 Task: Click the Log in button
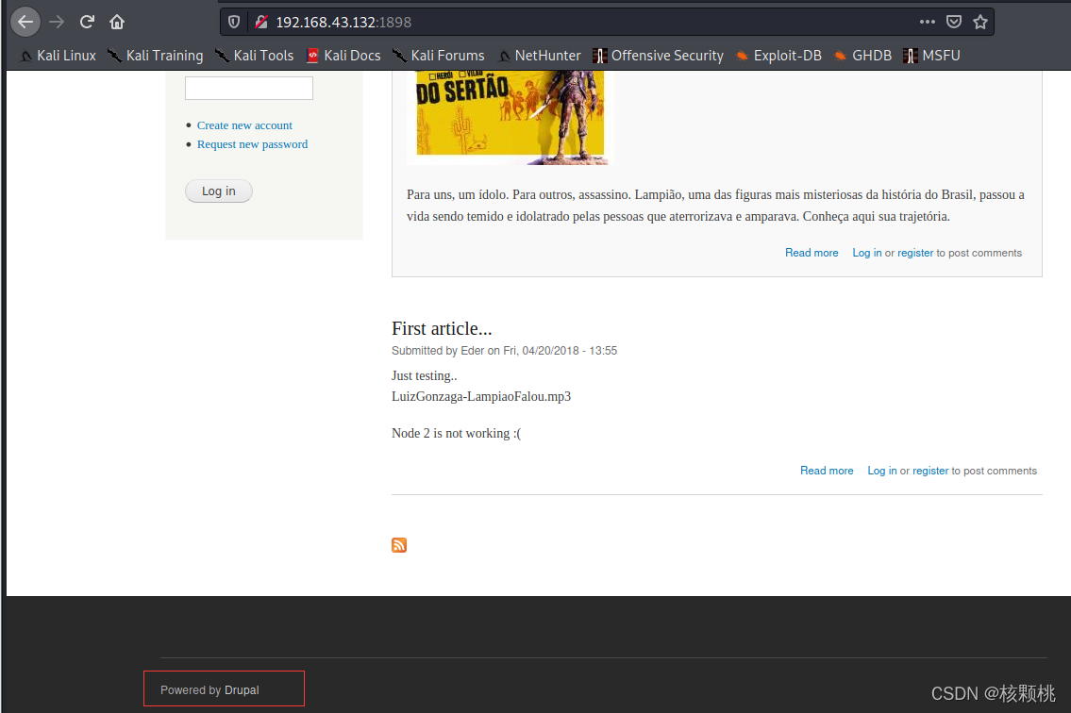tap(219, 191)
